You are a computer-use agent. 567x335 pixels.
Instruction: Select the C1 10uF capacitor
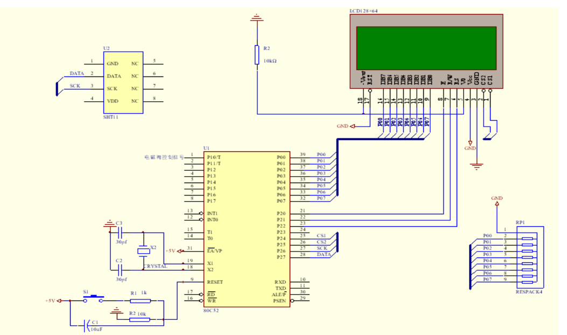click(86, 325)
